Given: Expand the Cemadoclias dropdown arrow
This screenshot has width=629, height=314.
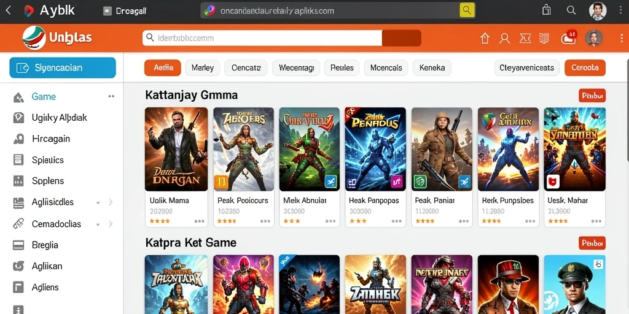Looking at the screenshot, I should pyautogui.click(x=98, y=224).
